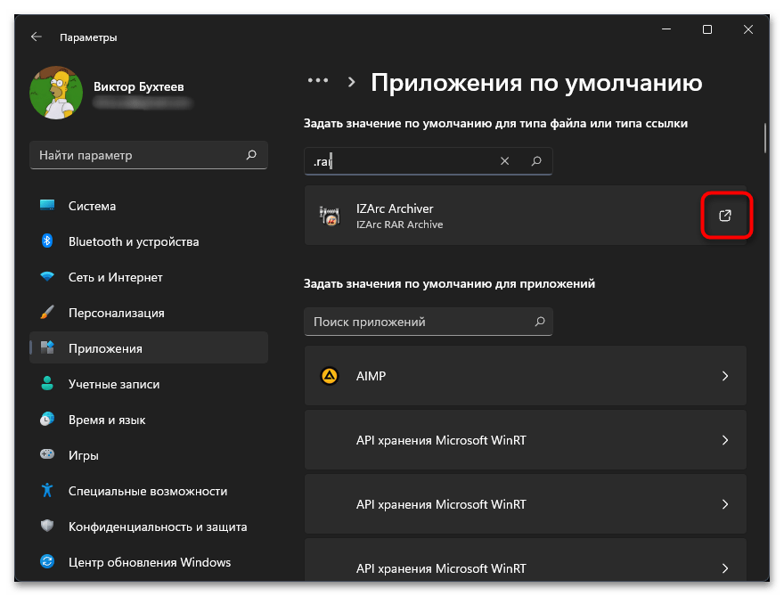Screen dimensions: 784x596
Task: Open the Виктор Бухтеев account name
Action: point(138,87)
